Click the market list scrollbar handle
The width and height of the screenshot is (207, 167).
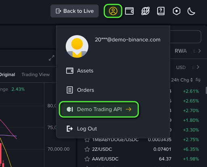tap(206, 90)
